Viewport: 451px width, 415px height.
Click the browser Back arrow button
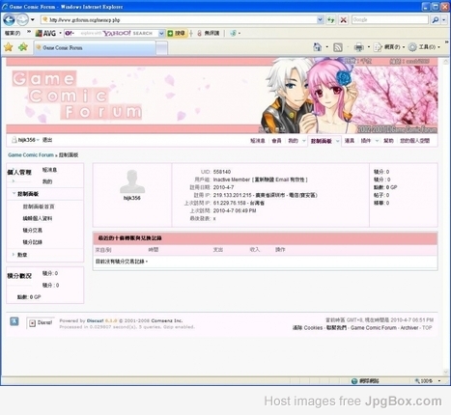click(x=9, y=20)
